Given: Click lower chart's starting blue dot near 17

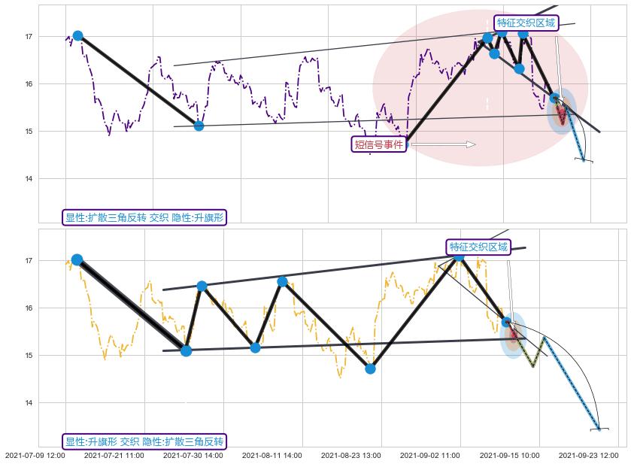Looking at the screenshot, I should [77, 259].
